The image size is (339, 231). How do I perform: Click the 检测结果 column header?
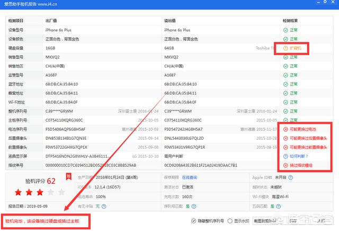290,21
